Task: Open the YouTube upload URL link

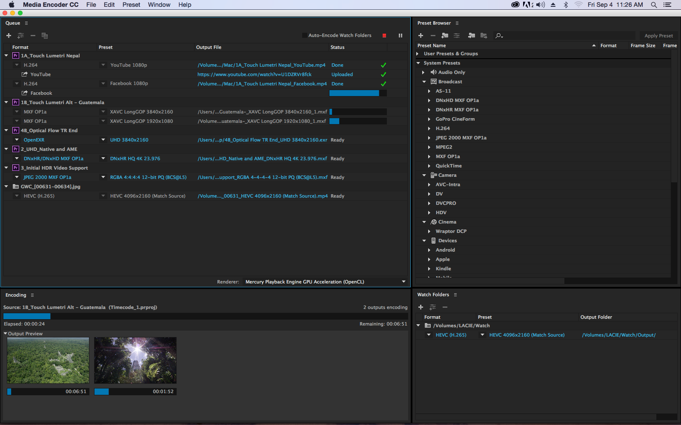Action: click(255, 74)
